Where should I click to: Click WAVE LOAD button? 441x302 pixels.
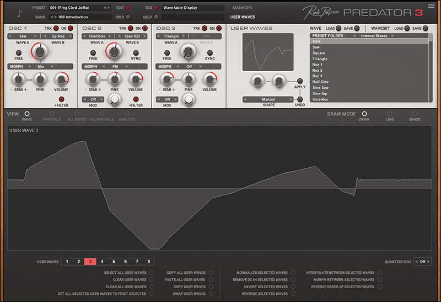click(338, 28)
